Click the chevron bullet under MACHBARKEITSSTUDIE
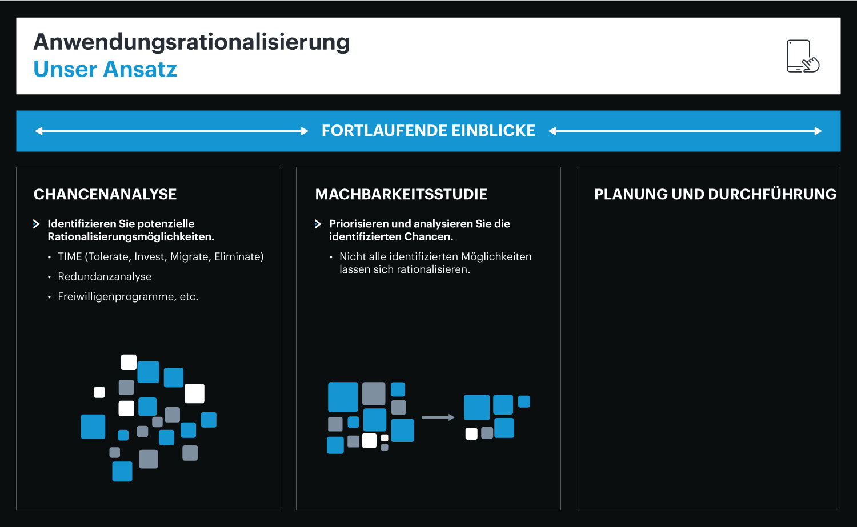Viewport: 857px width, 527px height. click(x=318, y=224)
